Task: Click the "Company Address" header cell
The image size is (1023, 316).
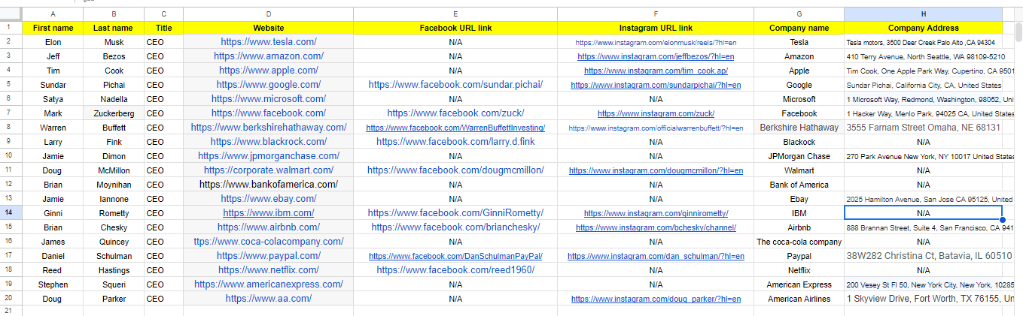Action: pos(923,28)
